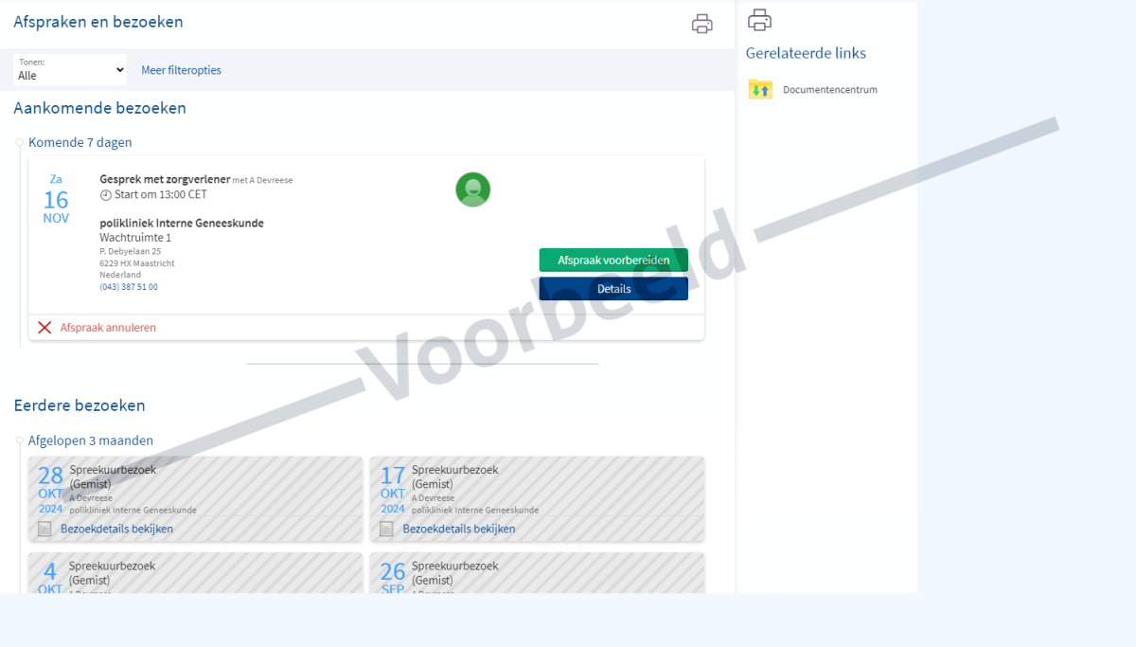Viewport: 1136px width, 647px height.
Task: Click the document icon on the 17 OKT visit
Action: [386, 529]
